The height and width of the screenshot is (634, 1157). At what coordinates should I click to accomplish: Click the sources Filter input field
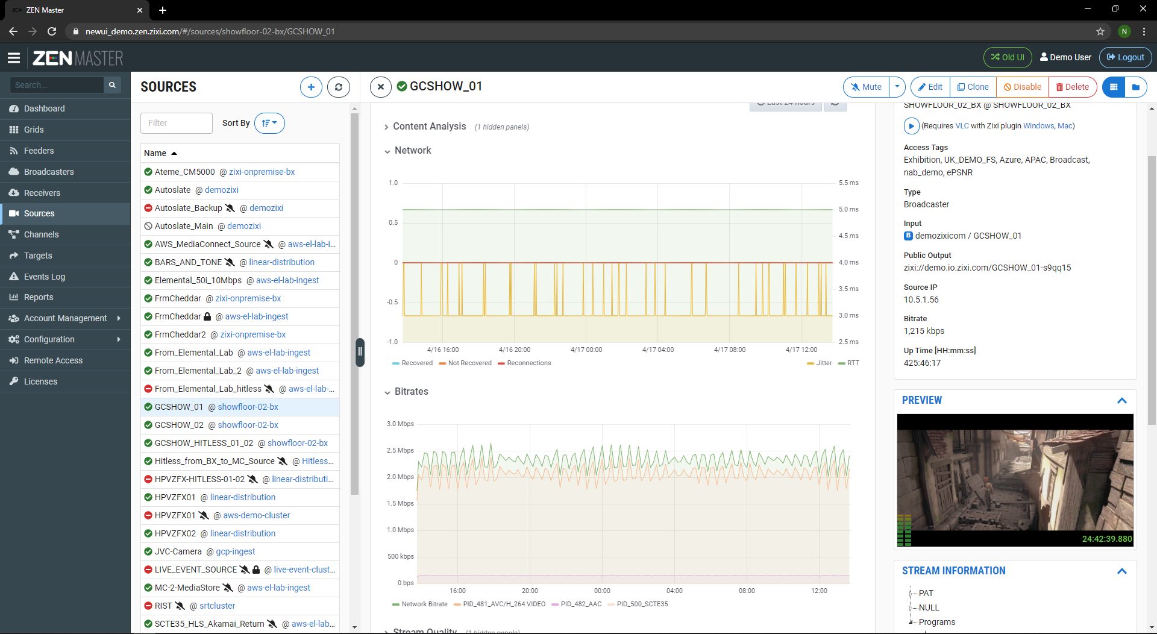click(176, 123)
